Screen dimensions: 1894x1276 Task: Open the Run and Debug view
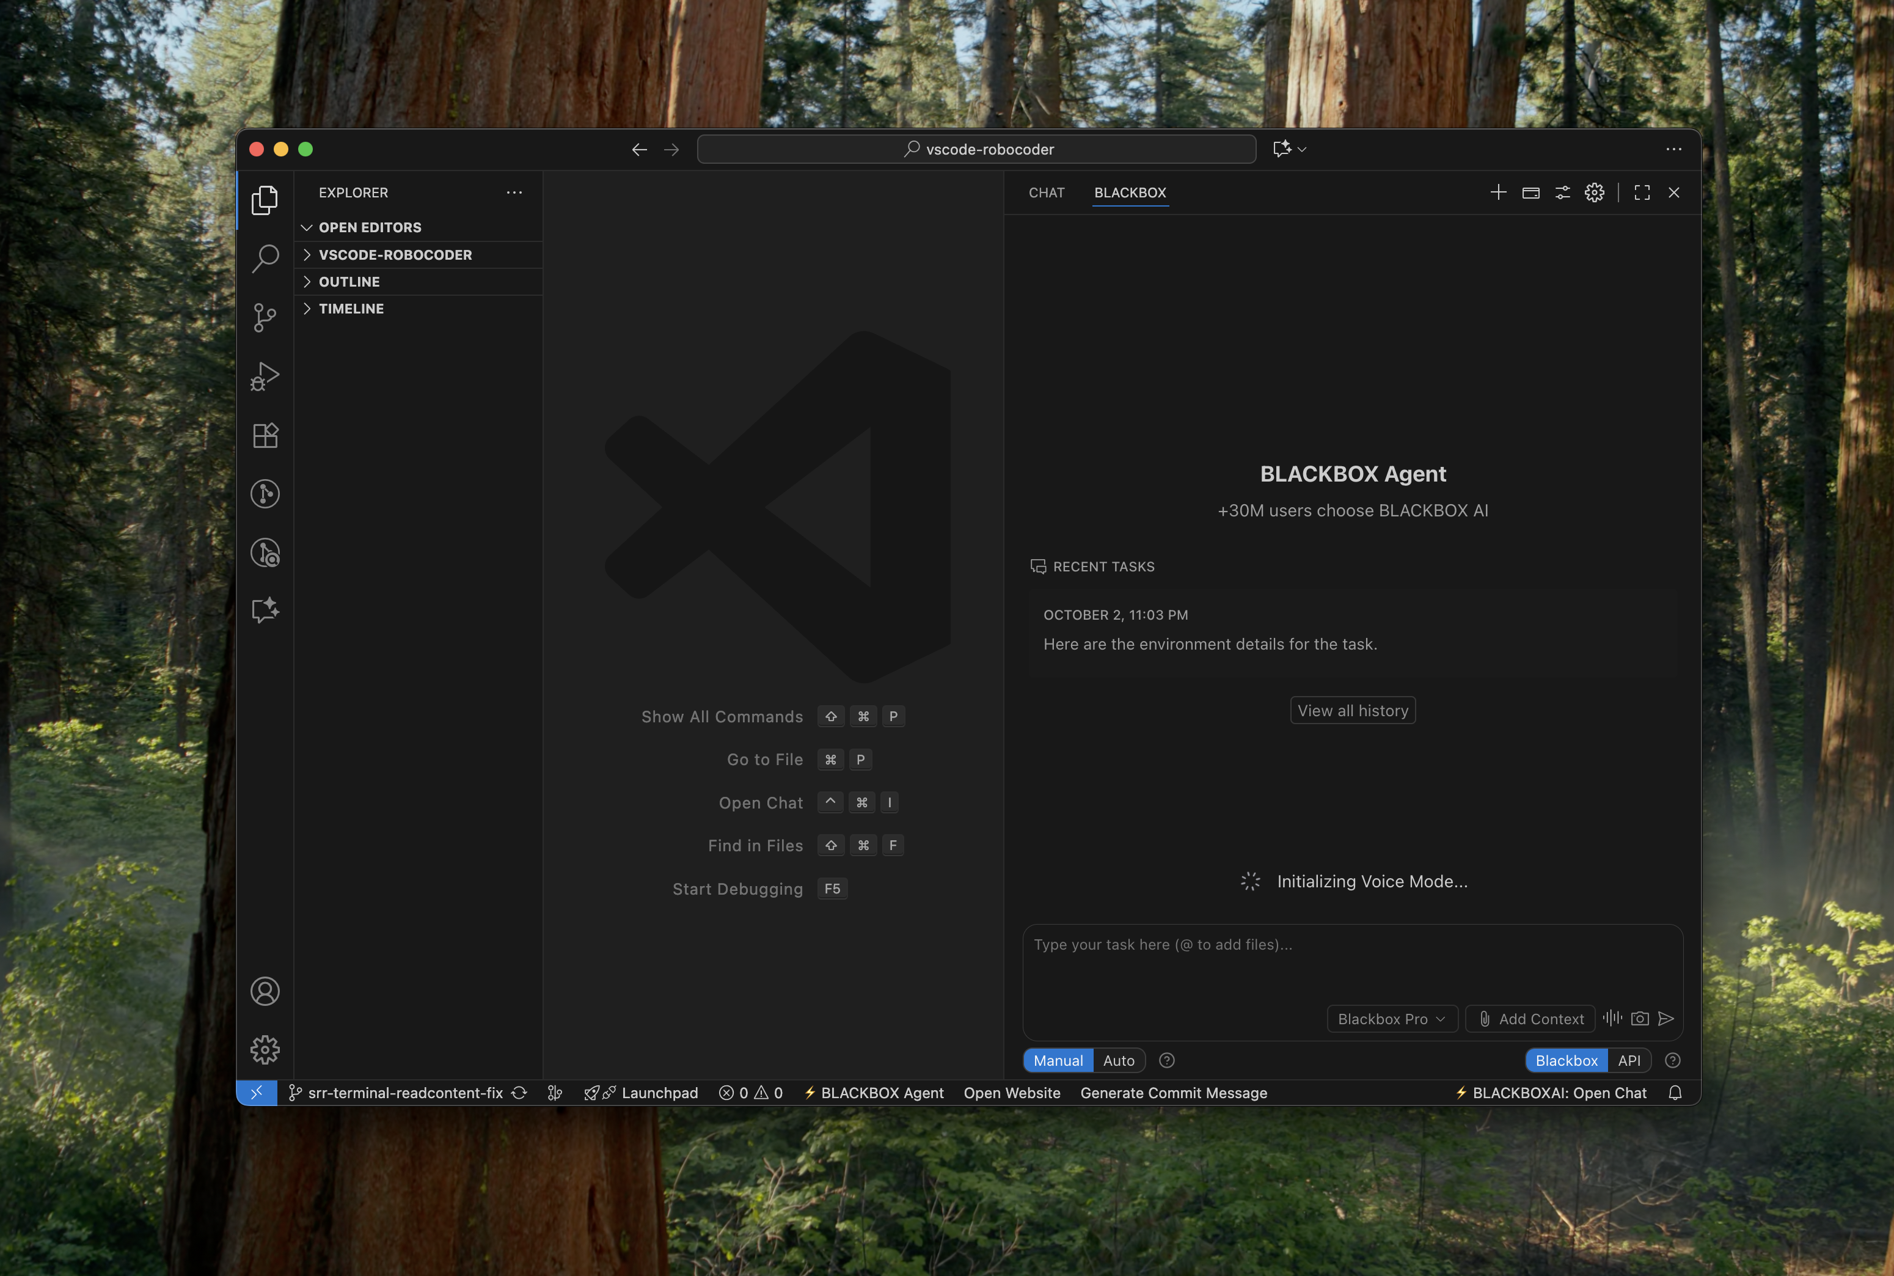(265, 376)
